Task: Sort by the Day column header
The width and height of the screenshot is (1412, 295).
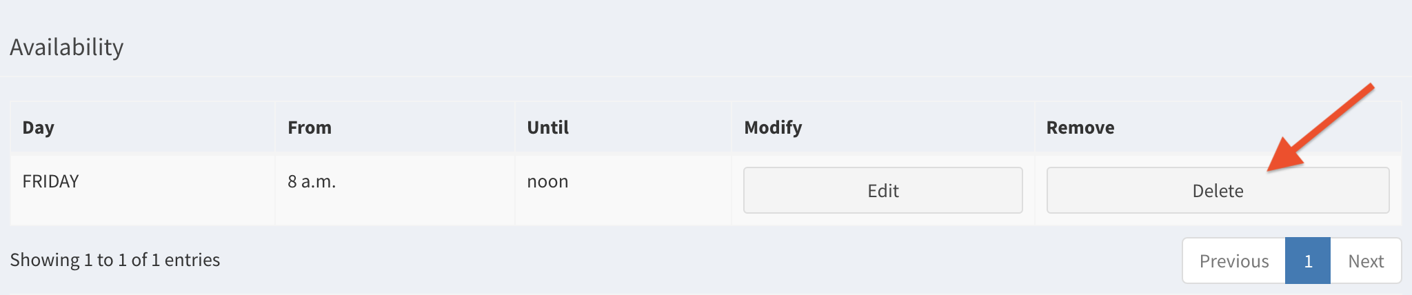Action: [39, 128]
